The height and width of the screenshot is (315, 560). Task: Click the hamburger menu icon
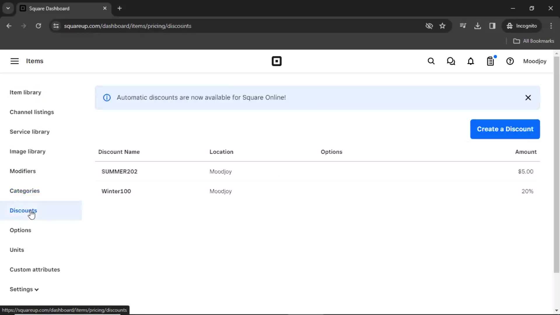[14, 61]
